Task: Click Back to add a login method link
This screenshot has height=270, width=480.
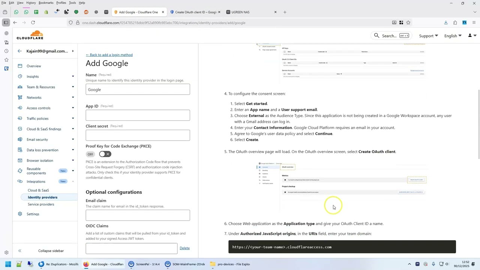Action: [109, 55]
